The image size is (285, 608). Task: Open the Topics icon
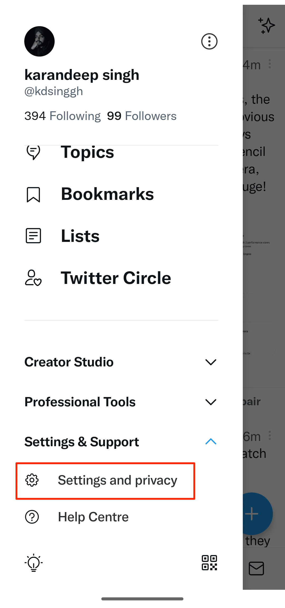point(33,152)
